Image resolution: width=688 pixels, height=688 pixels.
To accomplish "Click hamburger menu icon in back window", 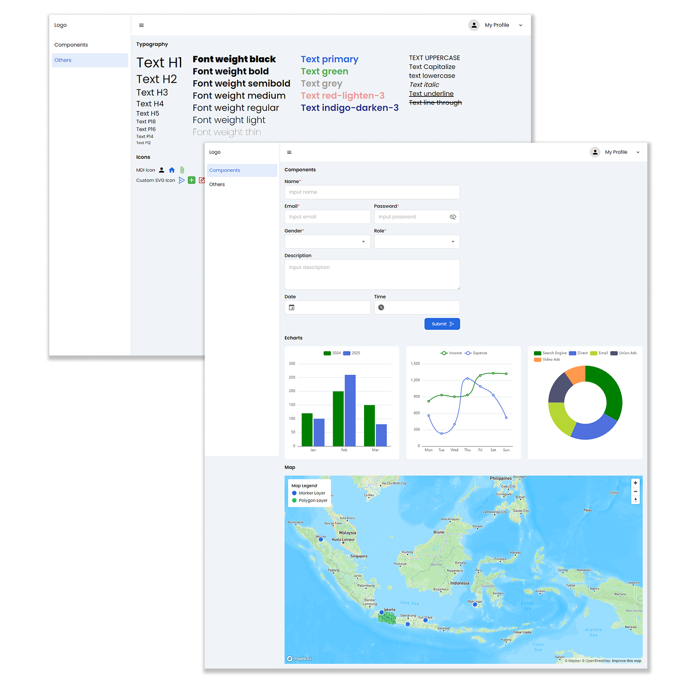I will pyautogui.click(x=142, y=25).
